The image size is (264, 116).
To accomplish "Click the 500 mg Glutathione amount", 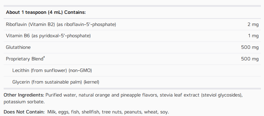I will 250,47.
